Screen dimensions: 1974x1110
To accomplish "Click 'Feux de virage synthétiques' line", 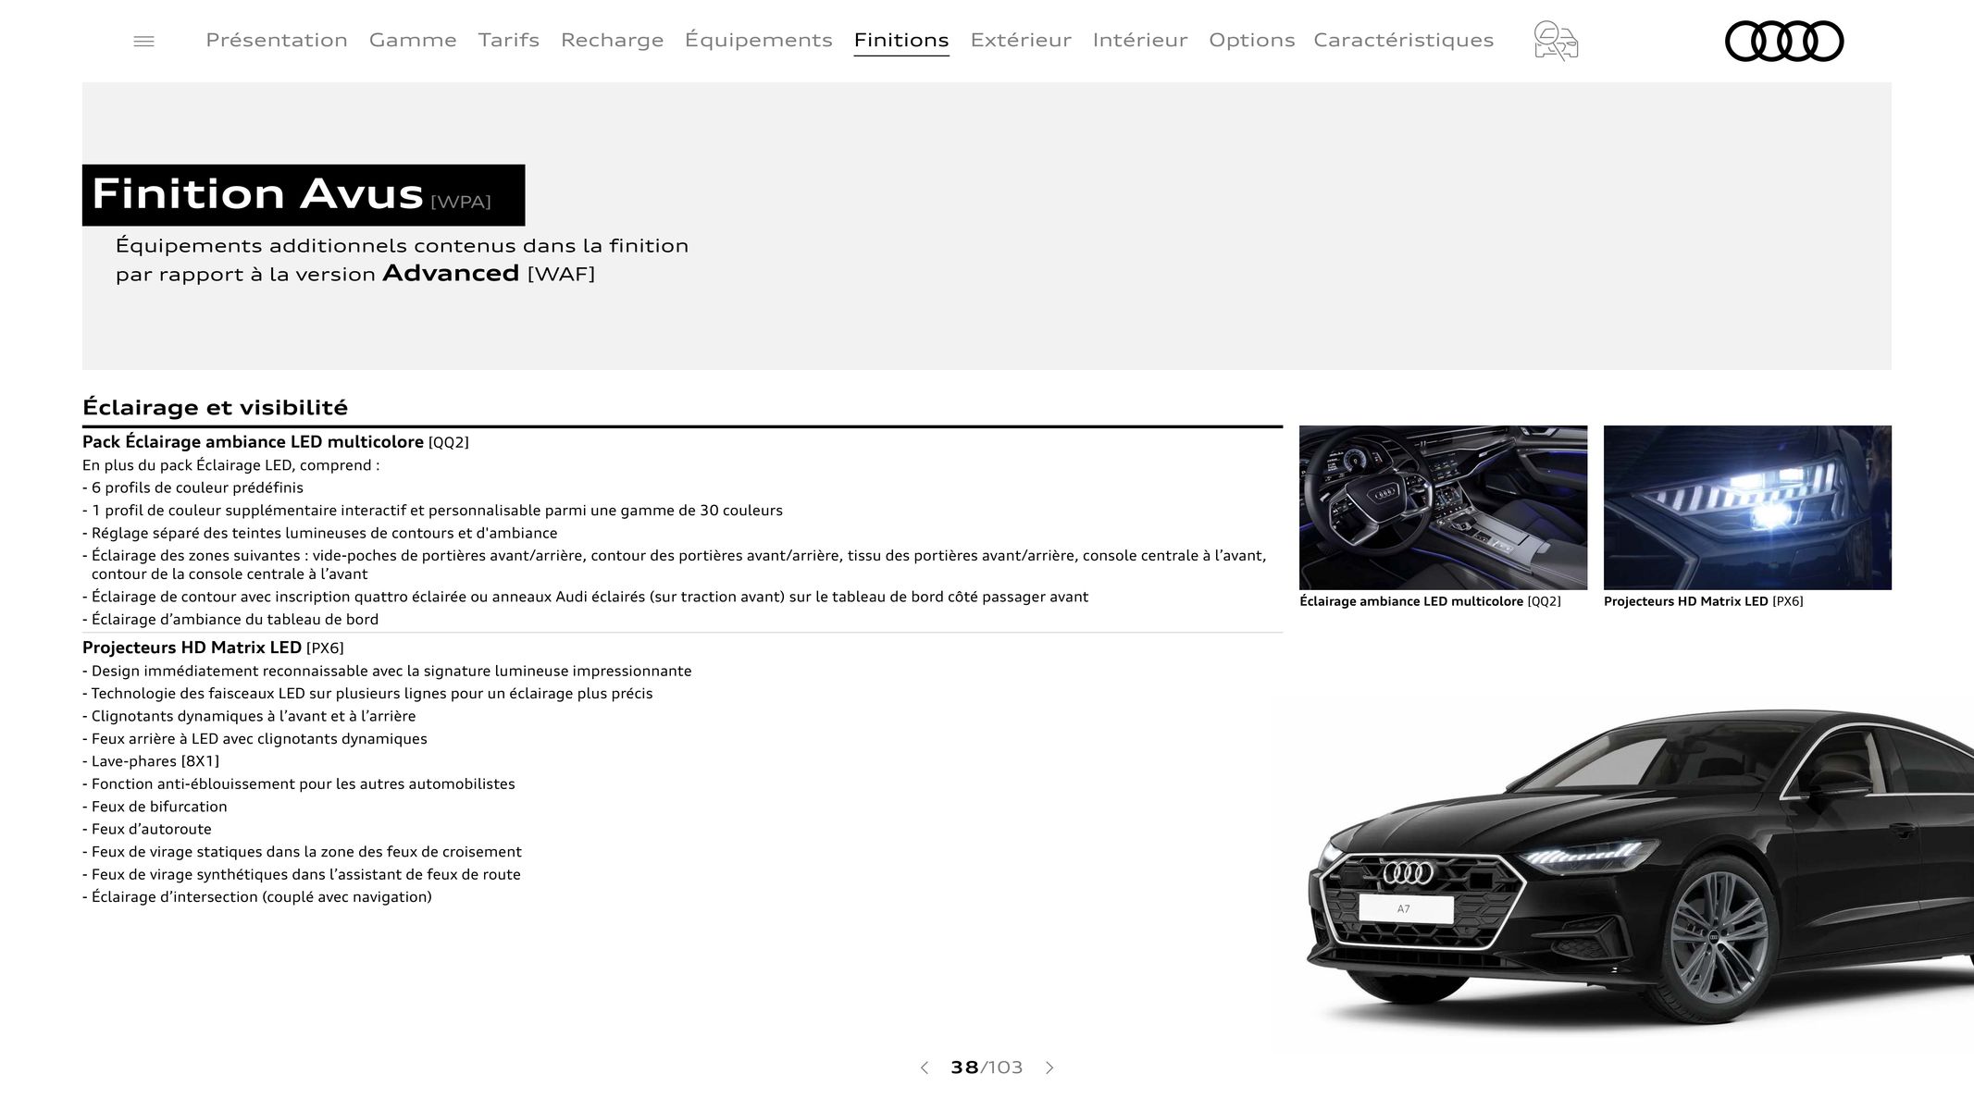I will pyautogui.click(x=302, y=874).
